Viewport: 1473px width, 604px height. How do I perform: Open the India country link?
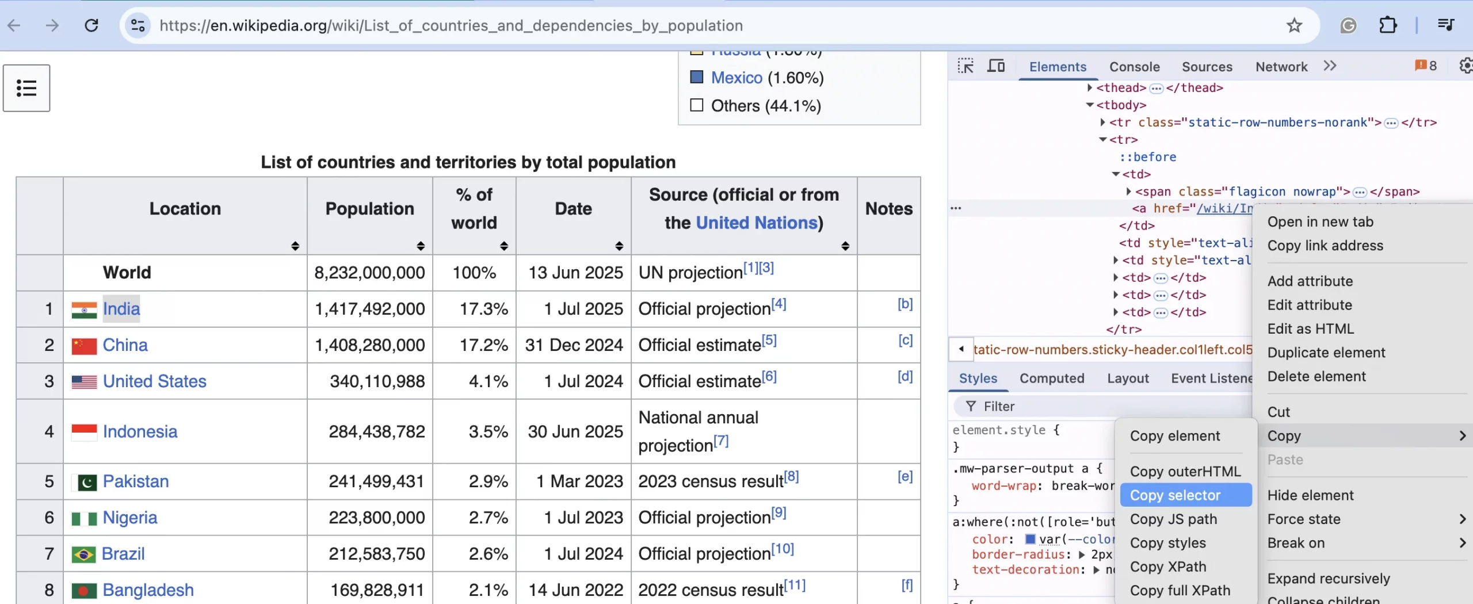[x=121, y=309]
